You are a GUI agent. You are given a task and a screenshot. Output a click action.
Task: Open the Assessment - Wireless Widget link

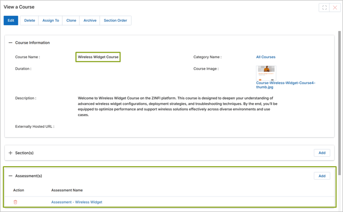(x=77, y=202)
